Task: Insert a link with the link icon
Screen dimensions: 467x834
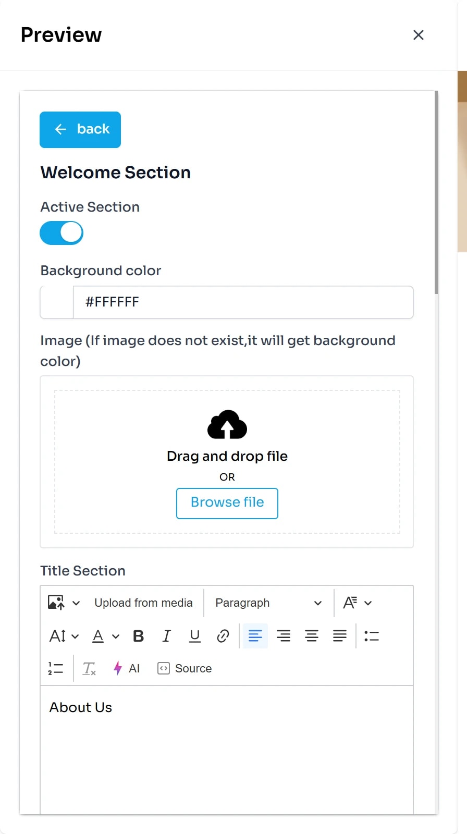Action: coord(223,636)
